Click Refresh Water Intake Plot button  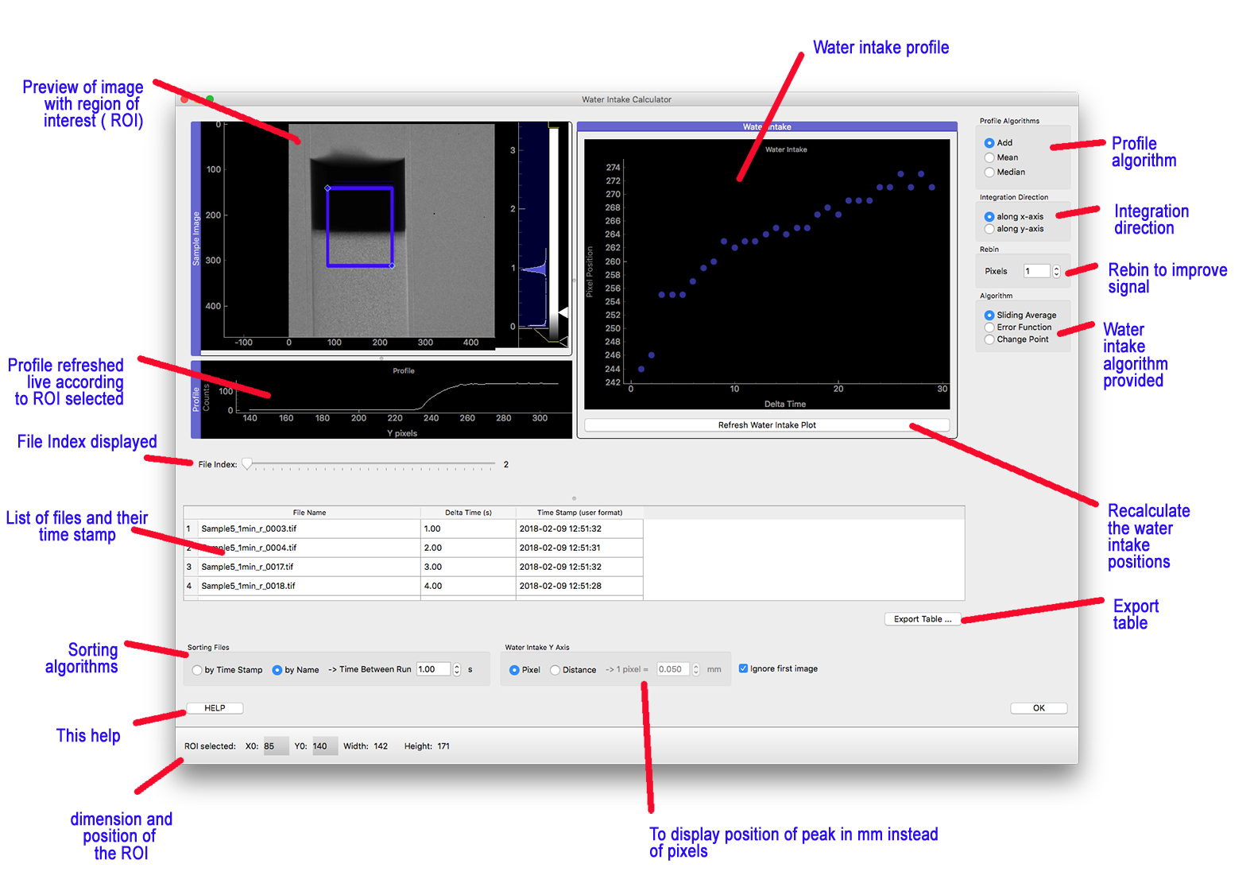766,425
